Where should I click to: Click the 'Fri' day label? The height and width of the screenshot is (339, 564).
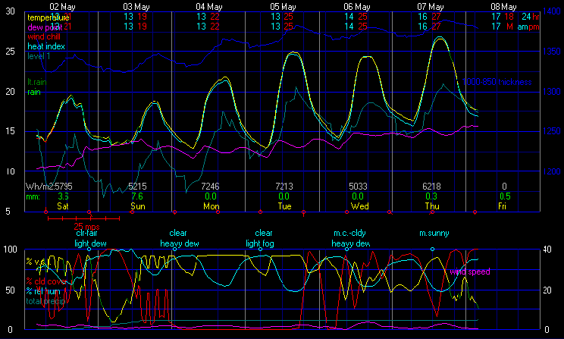point(502,206)
